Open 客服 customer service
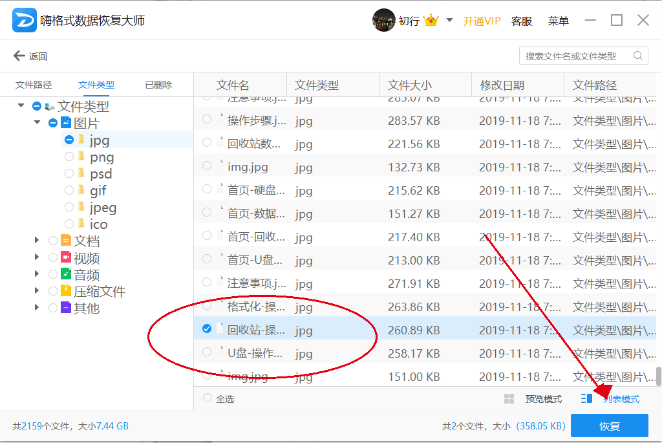The width and height of the screenshot is (662, 443). point(522,21)
